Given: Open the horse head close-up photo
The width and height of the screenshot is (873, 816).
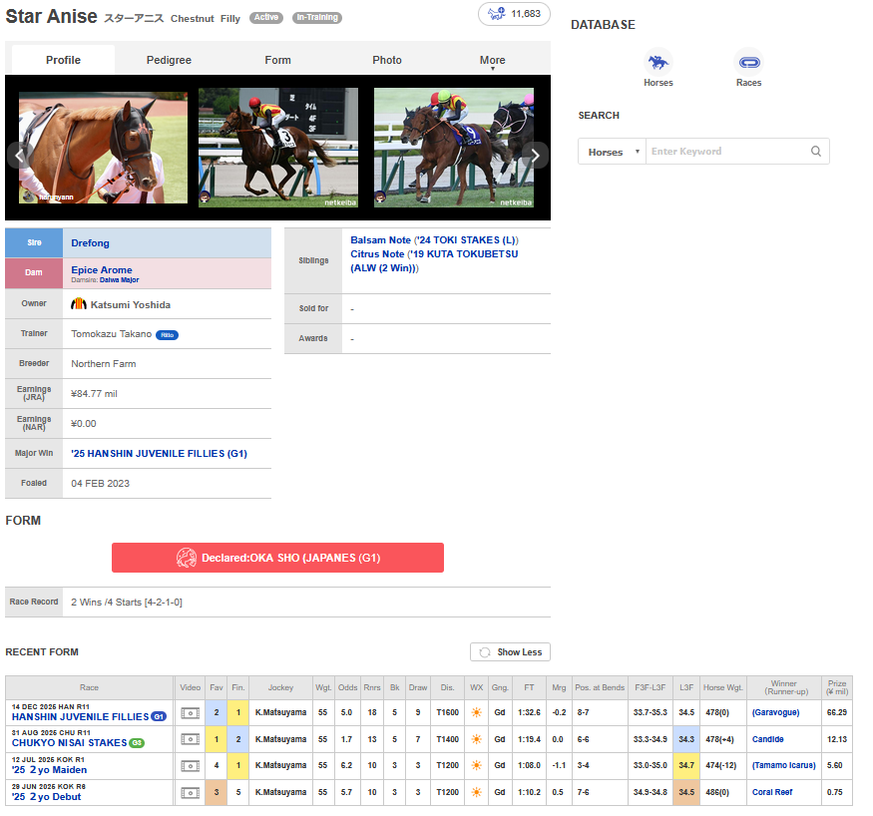Looking at the screenshot, I should point(103,148).
